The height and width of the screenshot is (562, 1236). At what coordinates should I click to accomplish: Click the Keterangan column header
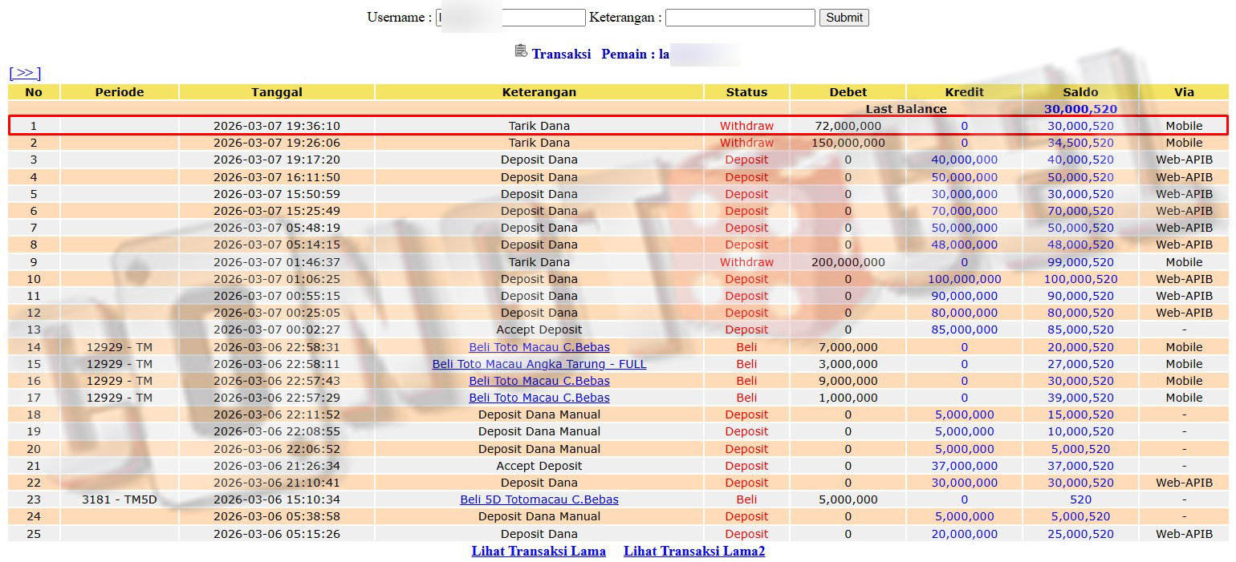539,92
